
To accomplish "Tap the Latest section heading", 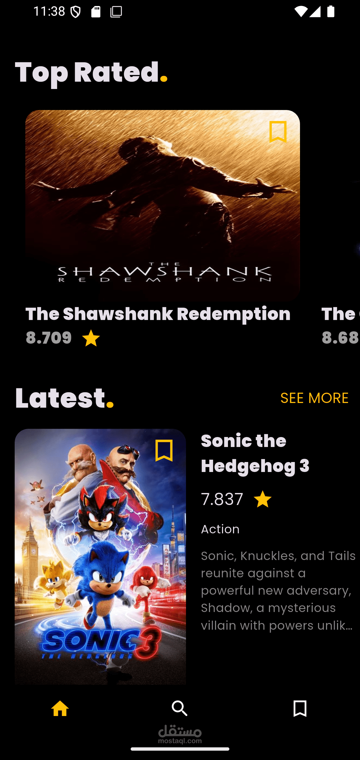I will point(64,398).
